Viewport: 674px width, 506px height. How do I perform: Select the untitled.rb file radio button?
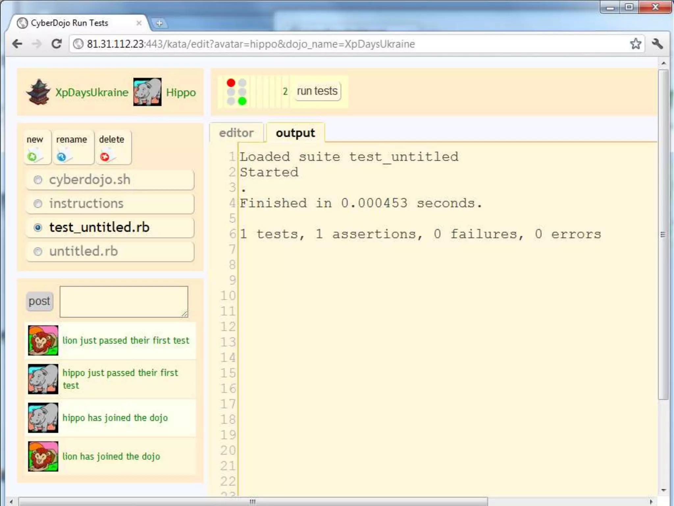(38, 252)
